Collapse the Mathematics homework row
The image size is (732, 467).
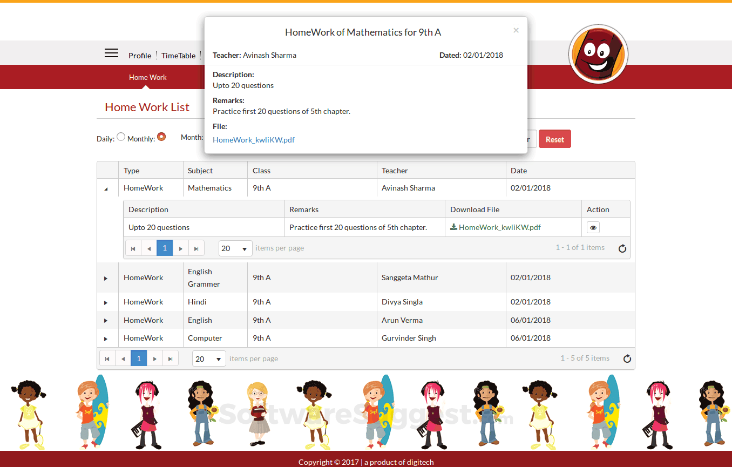point(107,188)
